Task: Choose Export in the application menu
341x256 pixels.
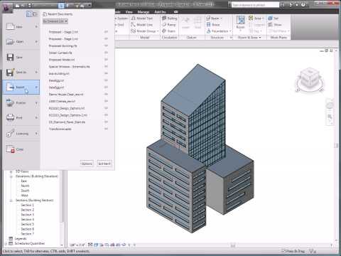Action: click(21, 87)
